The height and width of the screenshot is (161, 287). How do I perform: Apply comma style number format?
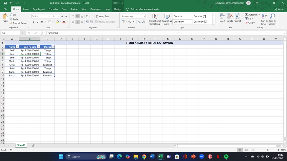click(x=134, y=22)
